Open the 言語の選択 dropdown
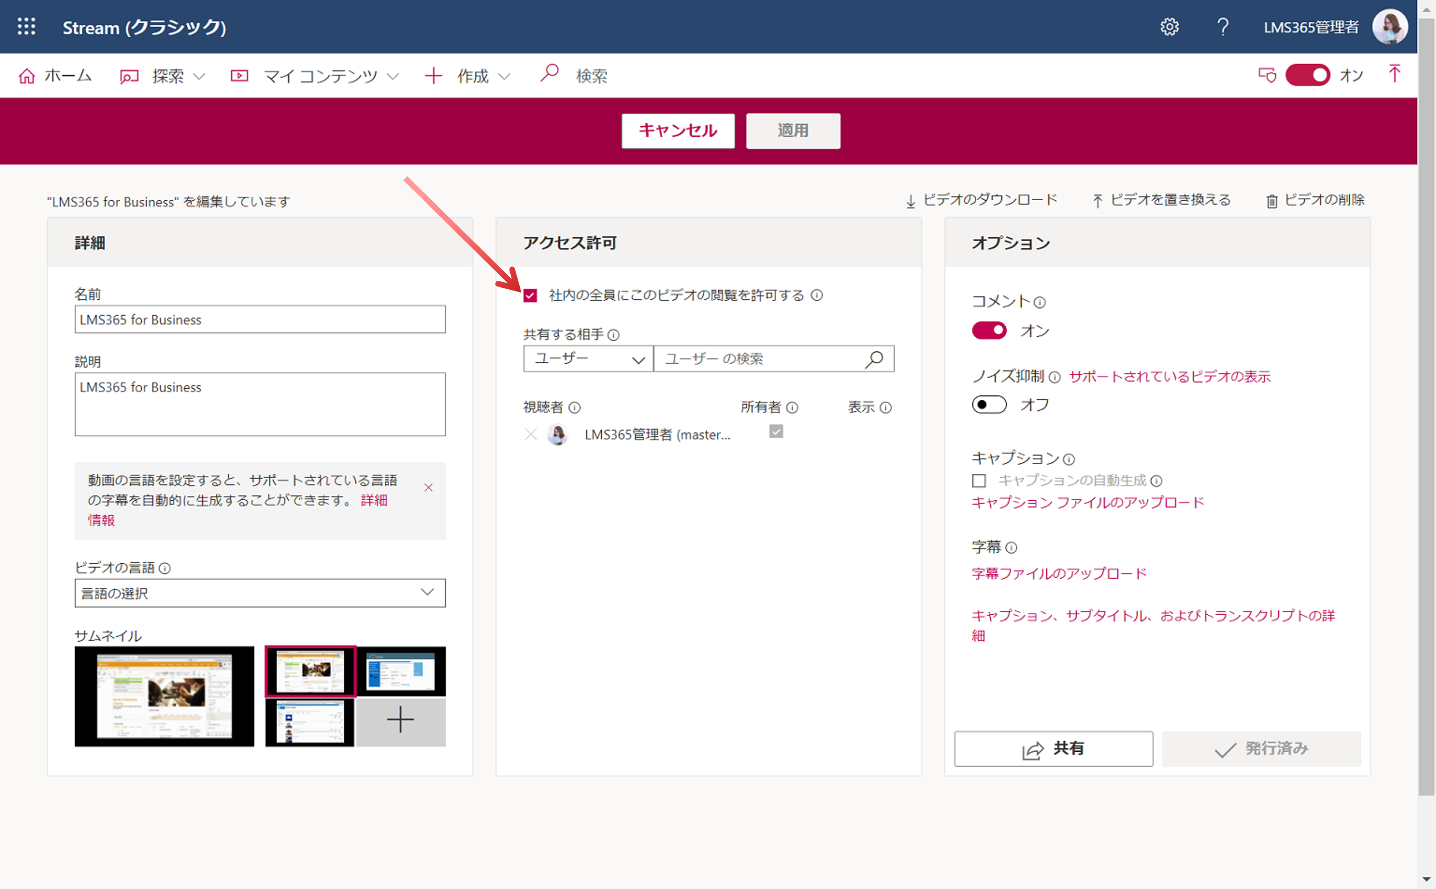Viewport: 1436px width, 889px height. point(260,593)
